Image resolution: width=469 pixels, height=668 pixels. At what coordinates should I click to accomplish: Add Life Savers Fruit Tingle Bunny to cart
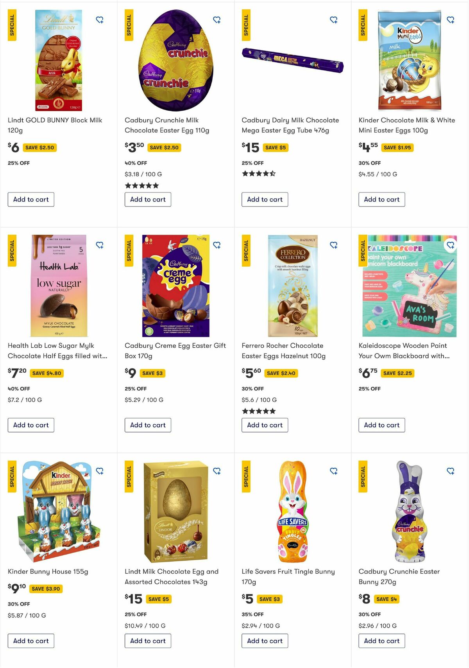point(265,641)
